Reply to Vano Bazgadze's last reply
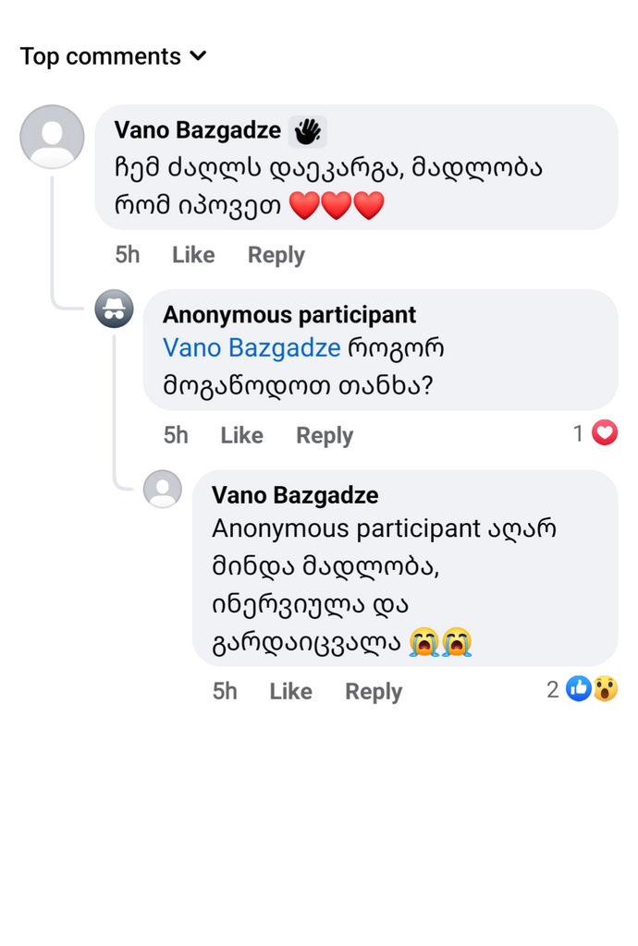The image size is (638, 946). (373, 691)
